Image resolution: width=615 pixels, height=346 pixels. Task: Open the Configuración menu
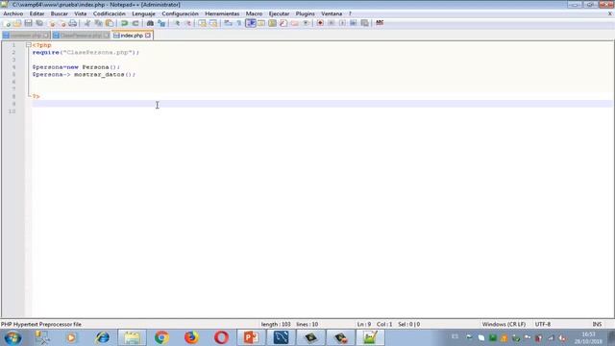(180, 13)
